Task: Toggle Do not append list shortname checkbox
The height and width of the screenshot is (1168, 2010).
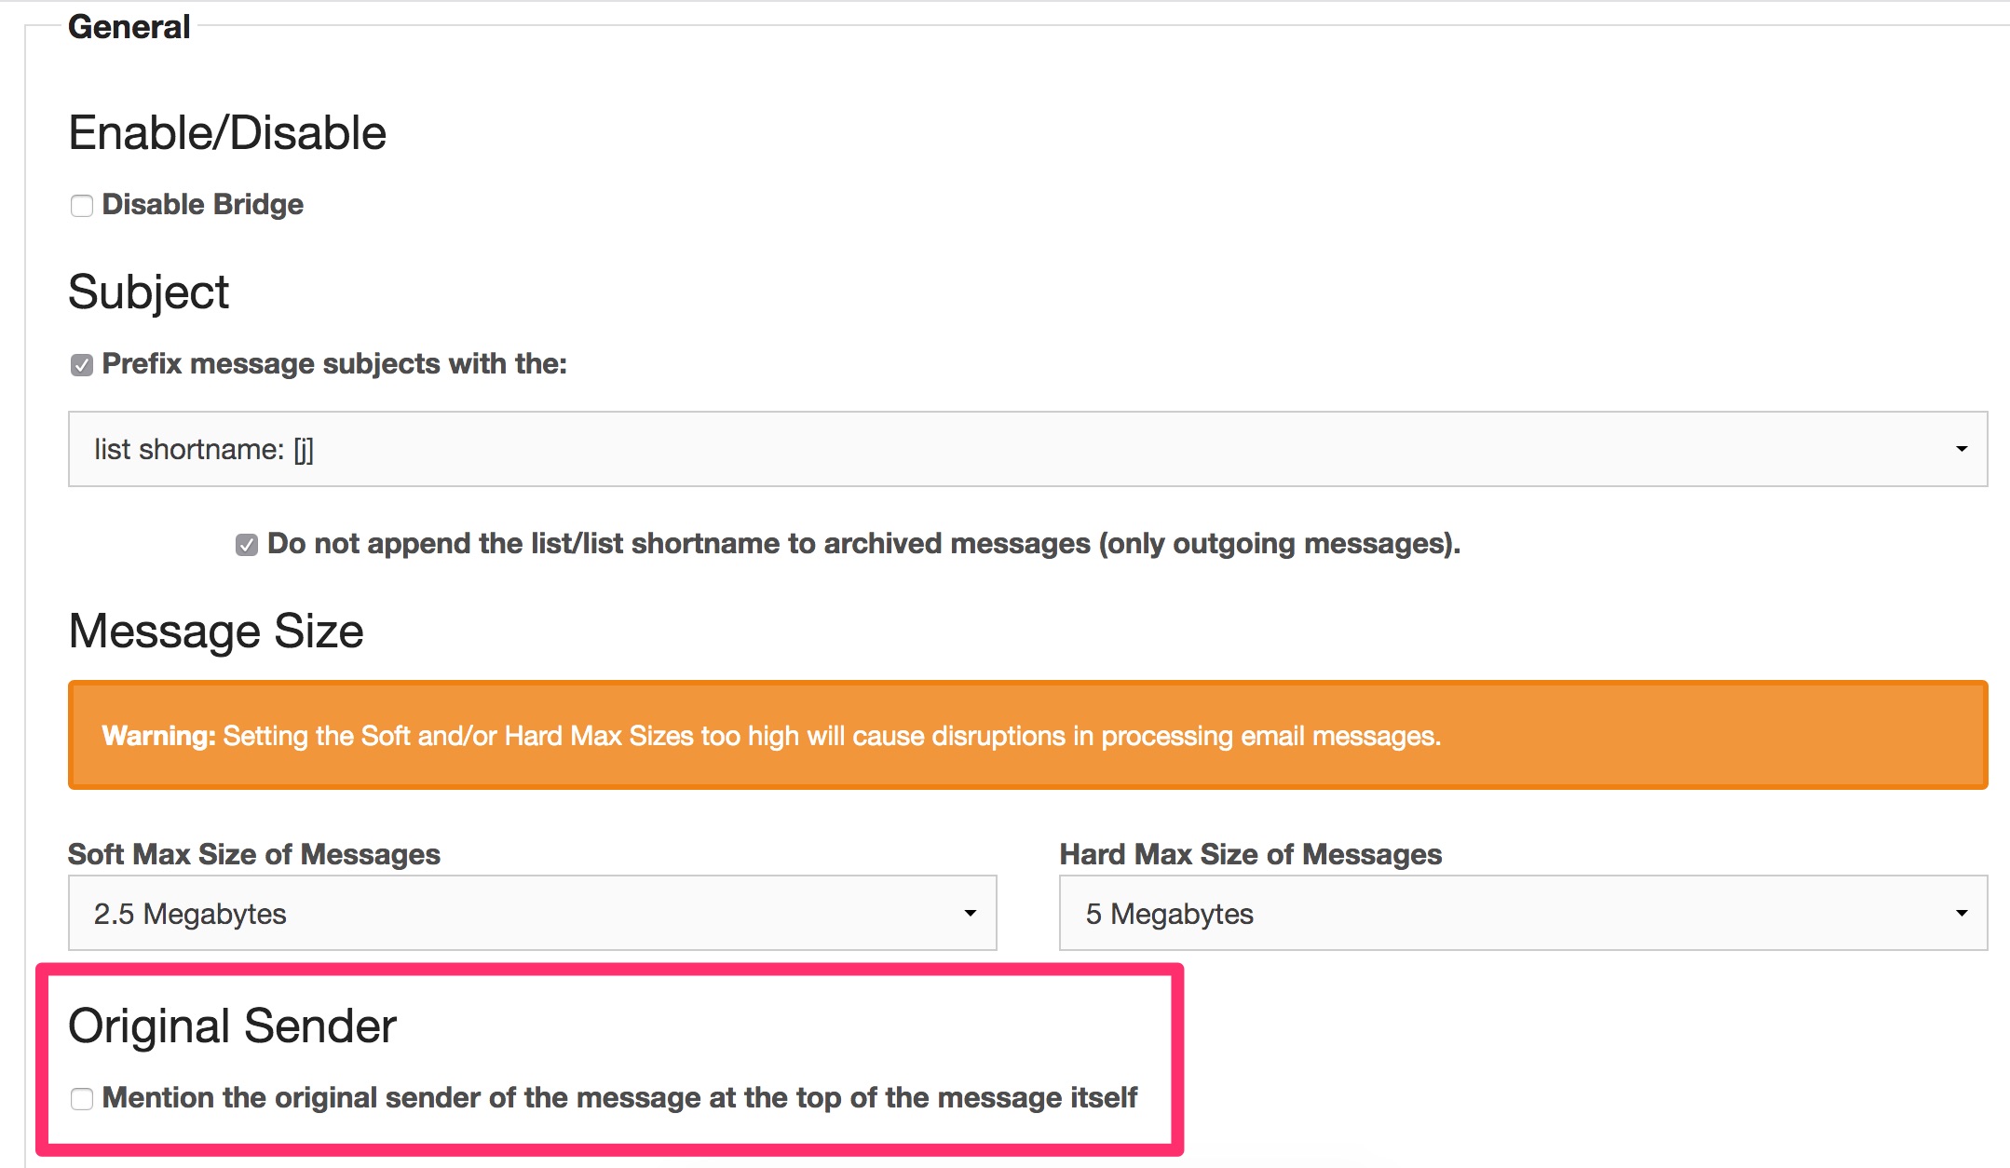Action: pyautogui.click(x=247, y=545)
